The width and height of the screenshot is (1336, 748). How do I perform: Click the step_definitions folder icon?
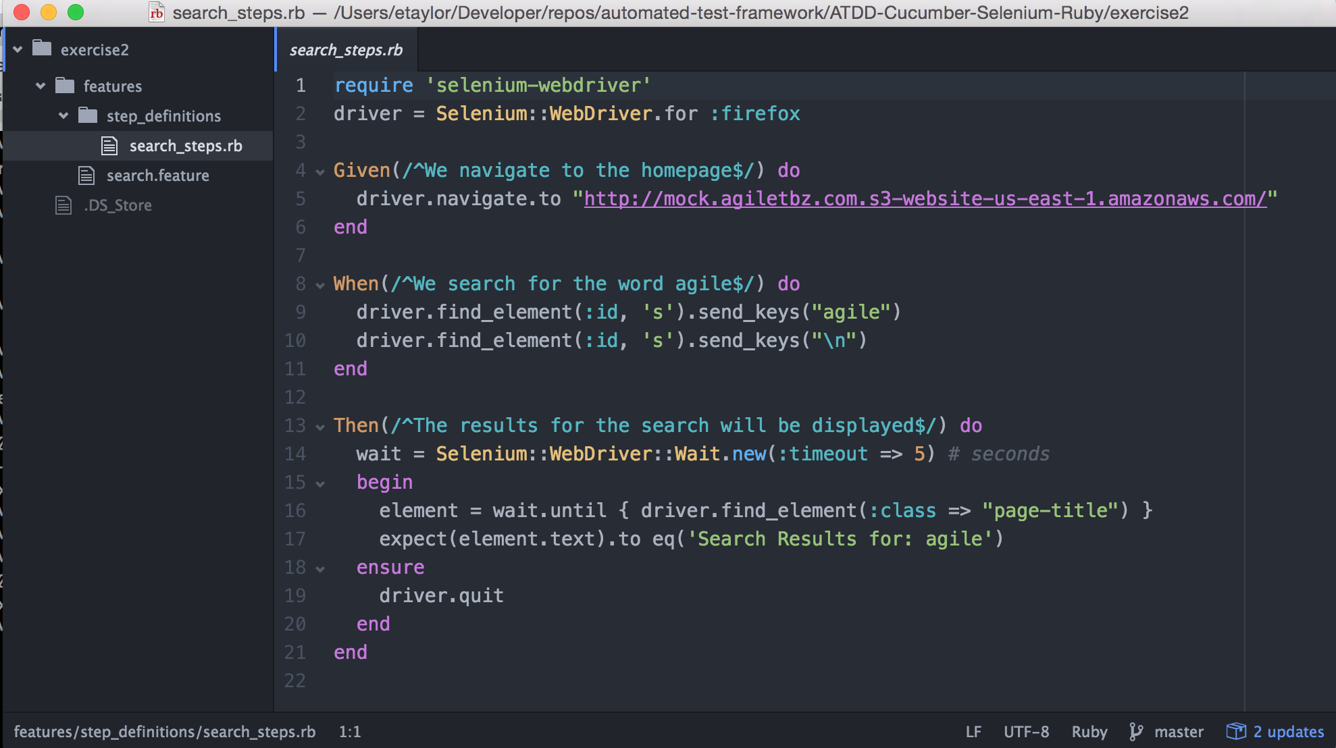[x=88, y=115]
